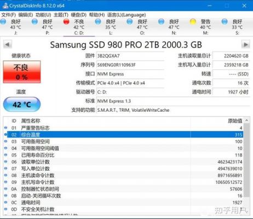Viewport: 253px width, 219px height.
Task: Select the L: drive status icon
Action: click(x=98, y=21)
